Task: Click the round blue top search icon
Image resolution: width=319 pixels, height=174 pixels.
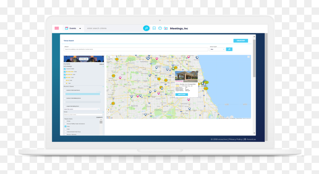Action: [x=146, y=28]
